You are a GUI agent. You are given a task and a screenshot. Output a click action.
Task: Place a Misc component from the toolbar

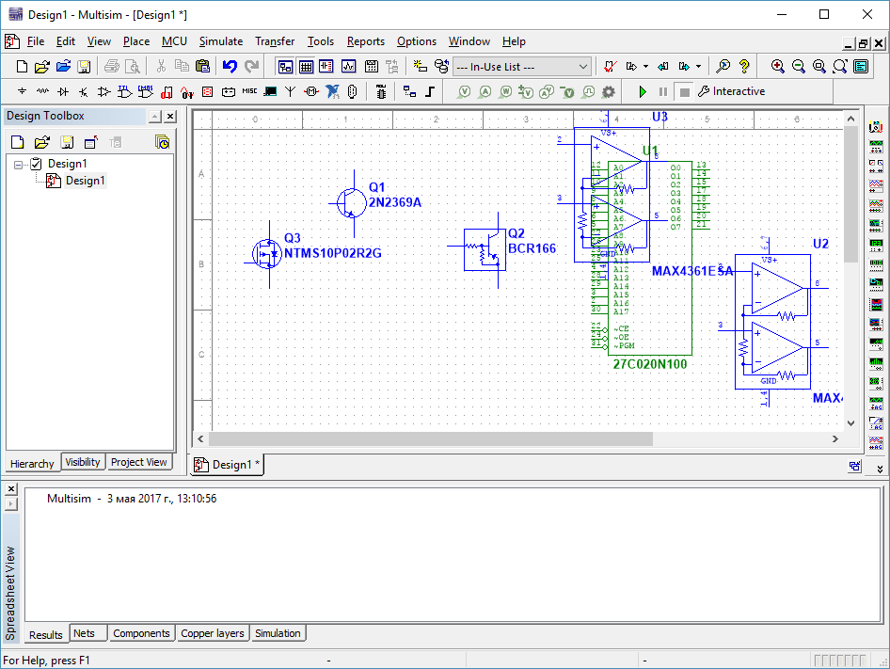249,91
